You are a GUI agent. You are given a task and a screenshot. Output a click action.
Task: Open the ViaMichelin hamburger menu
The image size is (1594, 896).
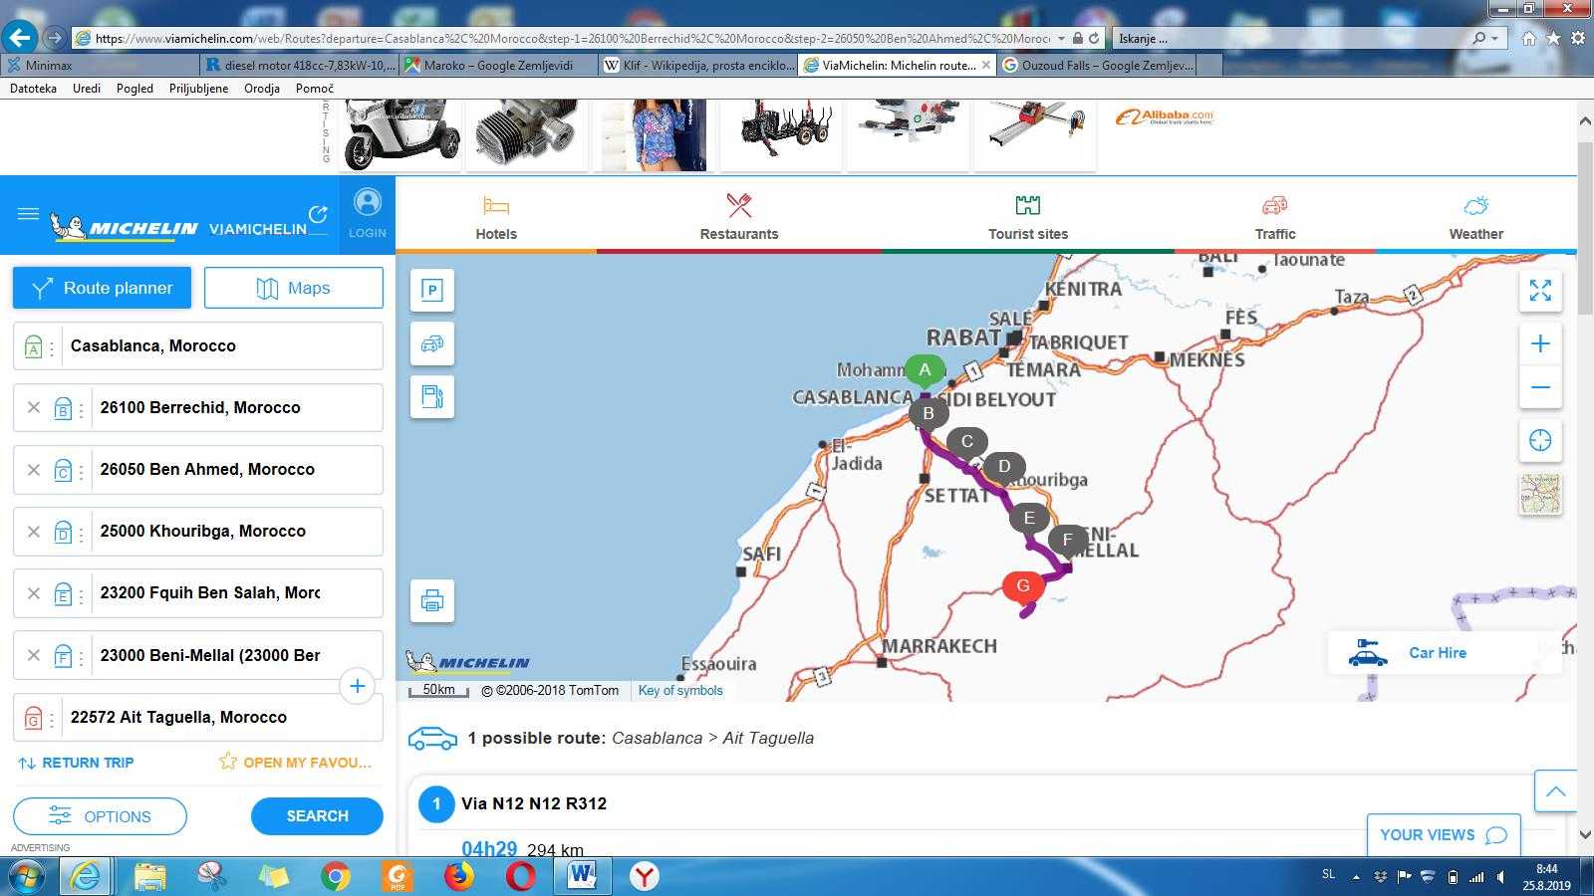click(28, 214)
